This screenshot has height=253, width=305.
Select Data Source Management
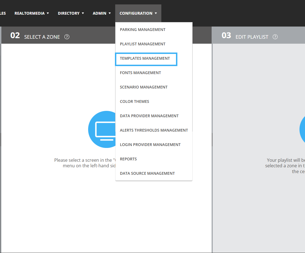147,173
